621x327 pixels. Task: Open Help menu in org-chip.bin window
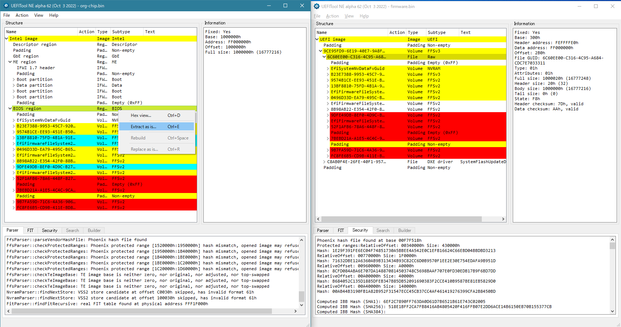coord(54,15)
